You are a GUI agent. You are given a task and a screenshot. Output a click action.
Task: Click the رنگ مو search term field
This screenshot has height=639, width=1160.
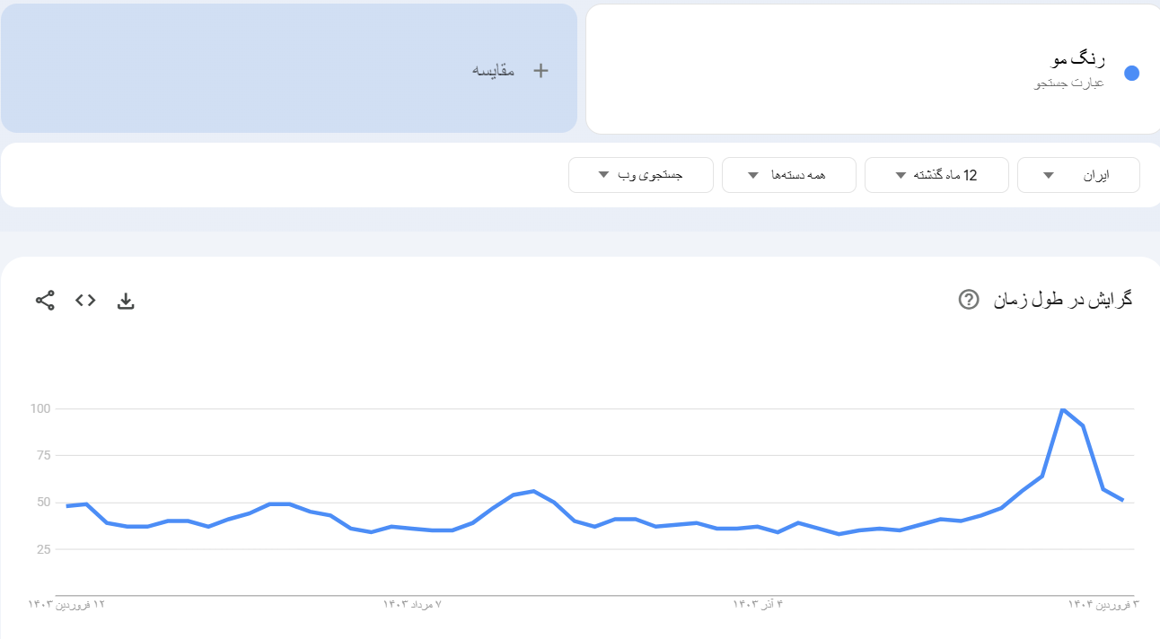coord(1078,60)
